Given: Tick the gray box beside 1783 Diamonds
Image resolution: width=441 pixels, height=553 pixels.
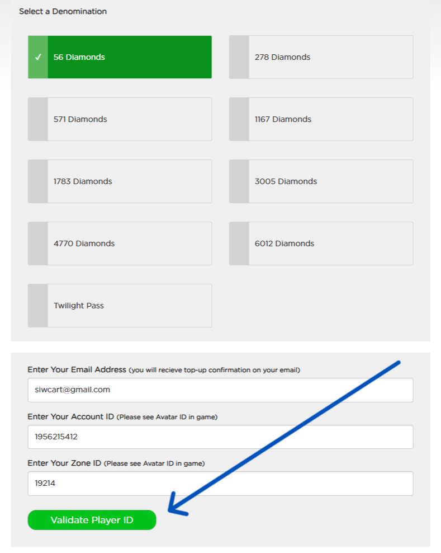Looking at the screenshot, I should tap(38, 181).
